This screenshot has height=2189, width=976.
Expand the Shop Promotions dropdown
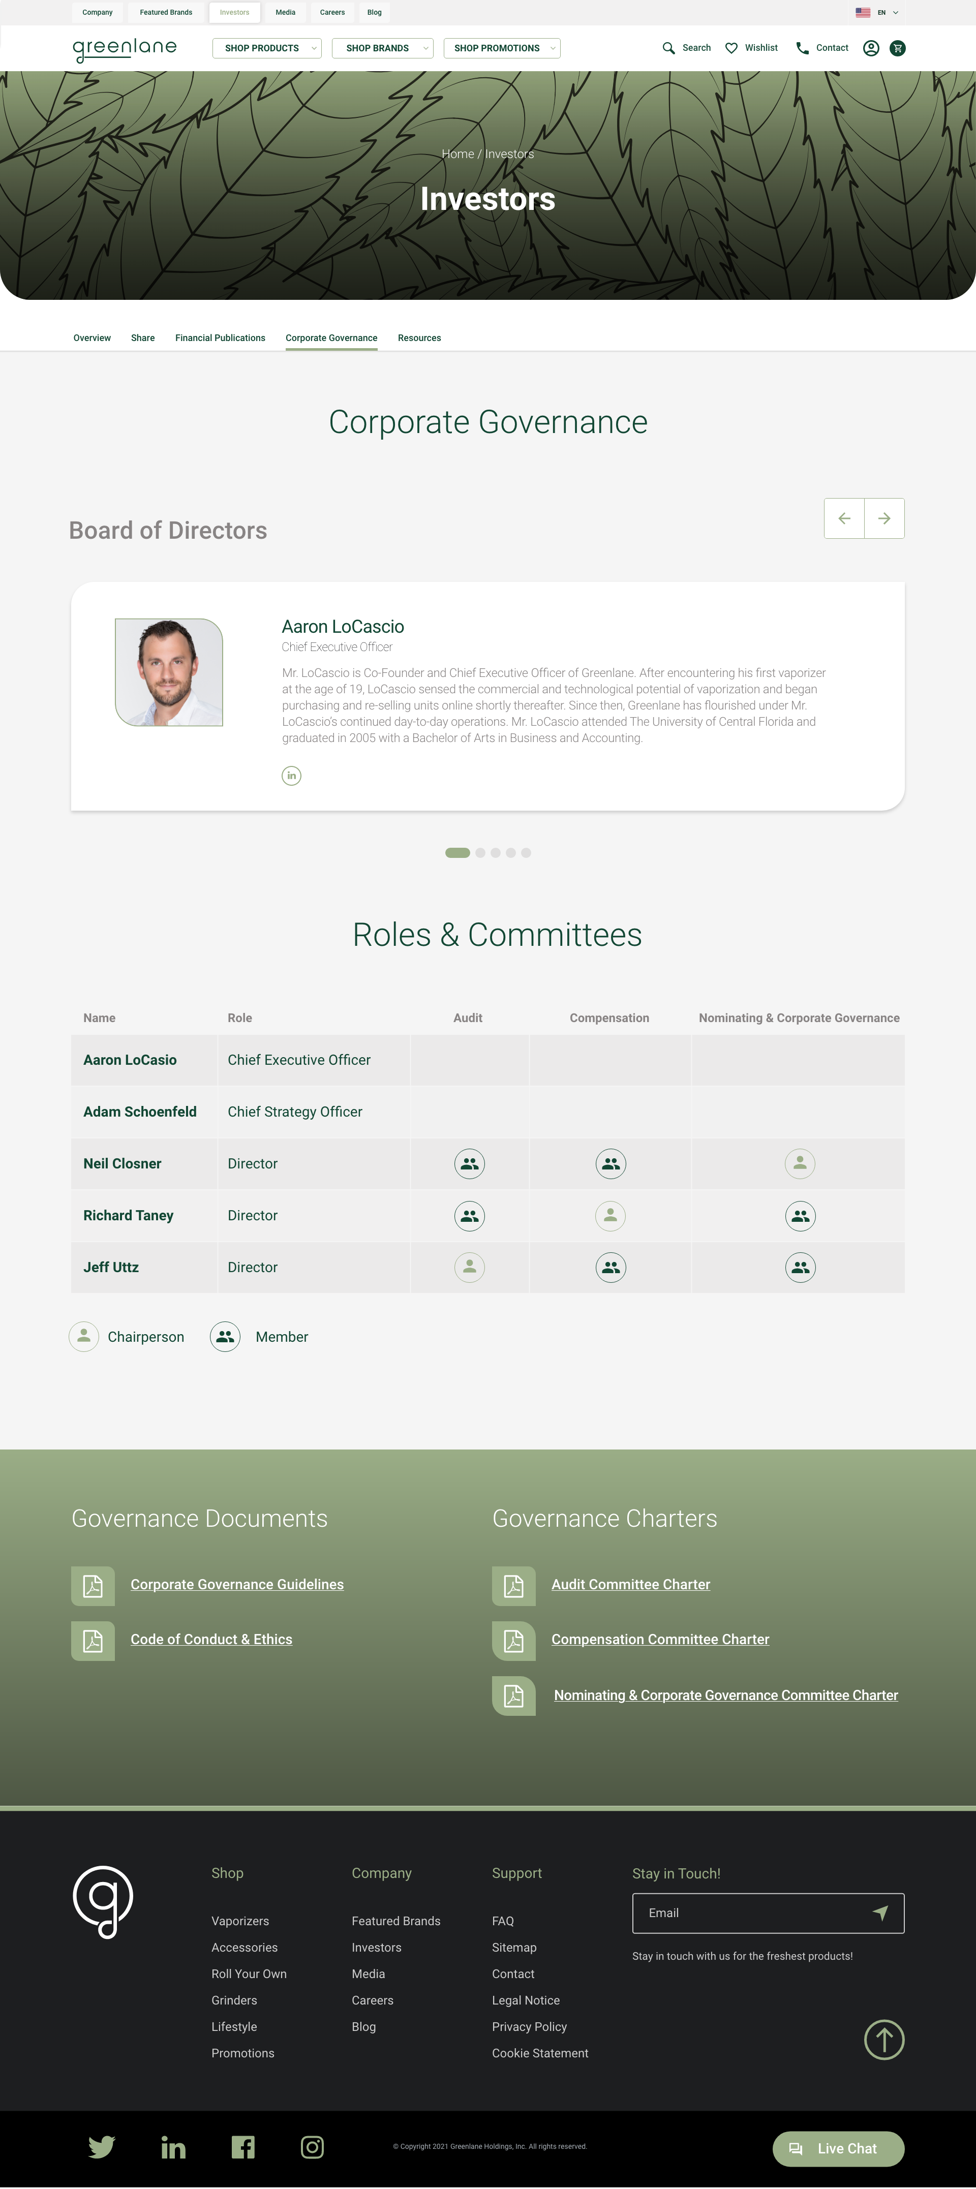pyautogui.click(x=502, y=48)
